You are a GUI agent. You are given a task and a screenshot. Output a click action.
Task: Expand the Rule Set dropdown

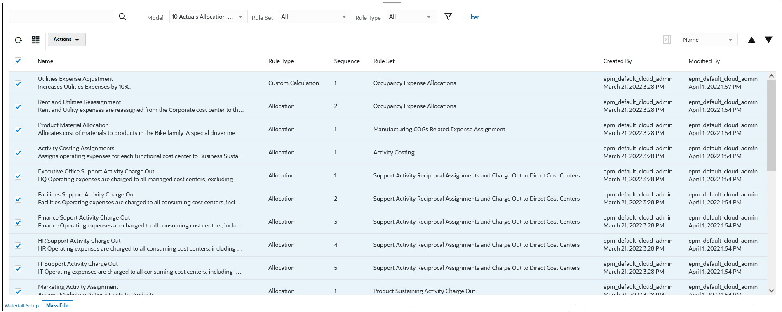315,17
